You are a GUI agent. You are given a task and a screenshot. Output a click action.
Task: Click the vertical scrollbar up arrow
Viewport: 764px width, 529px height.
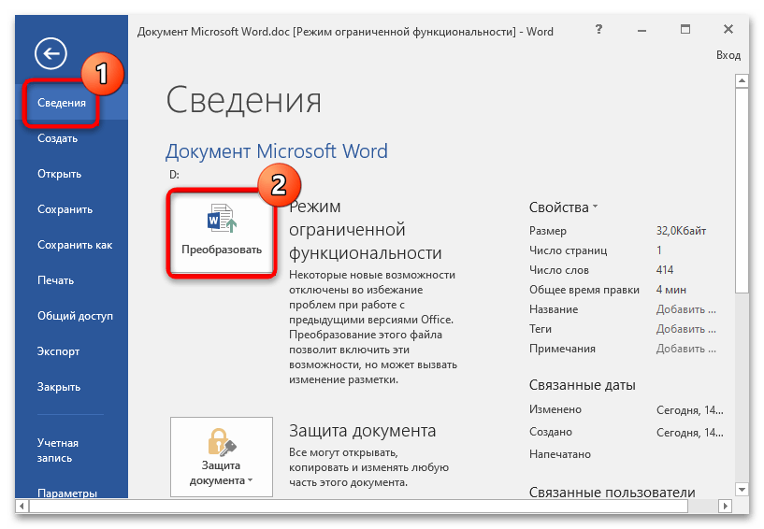742,81
